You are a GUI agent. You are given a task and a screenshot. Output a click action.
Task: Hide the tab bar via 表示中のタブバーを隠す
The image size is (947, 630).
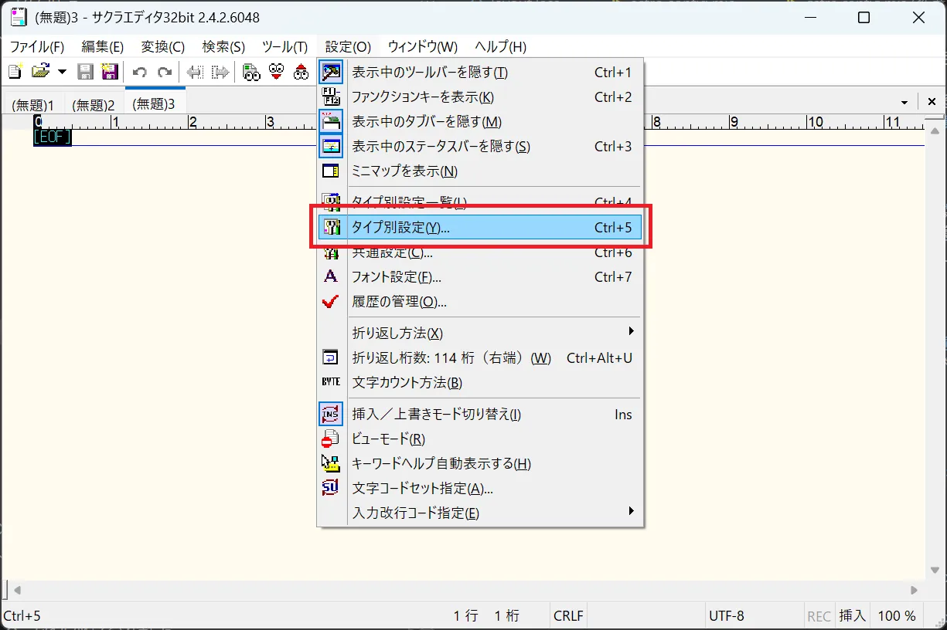pos(480,122)
